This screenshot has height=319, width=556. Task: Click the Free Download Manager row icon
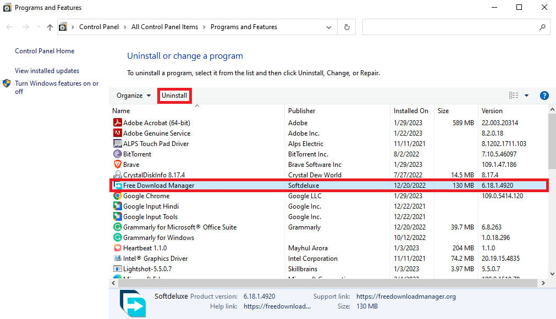[x=117, y=185]
